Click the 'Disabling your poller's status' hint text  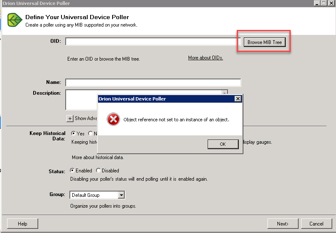point(139,179)
